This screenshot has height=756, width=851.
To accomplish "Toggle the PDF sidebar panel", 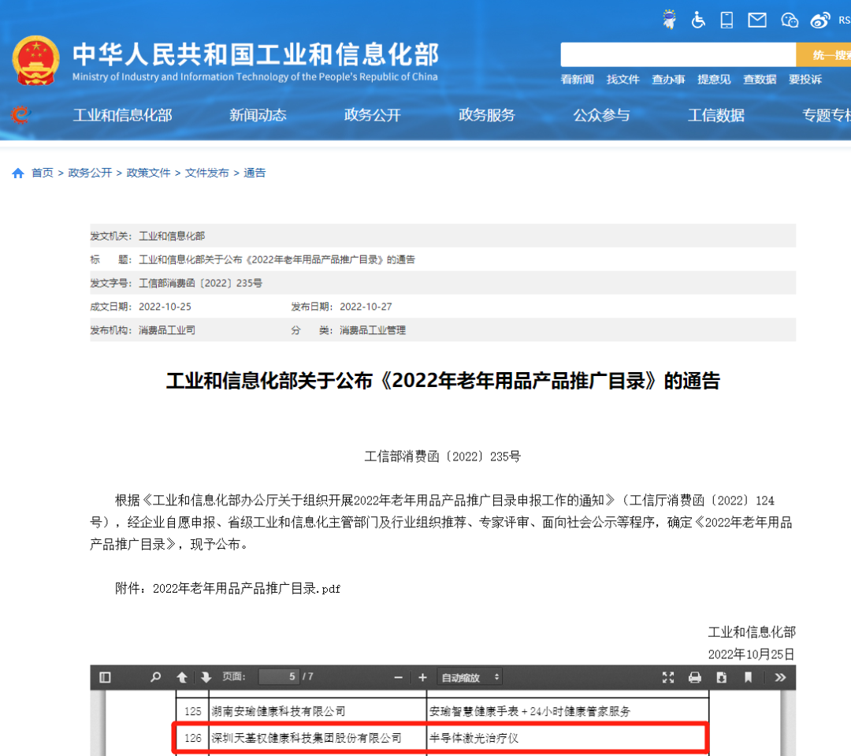I will [103, 676].
